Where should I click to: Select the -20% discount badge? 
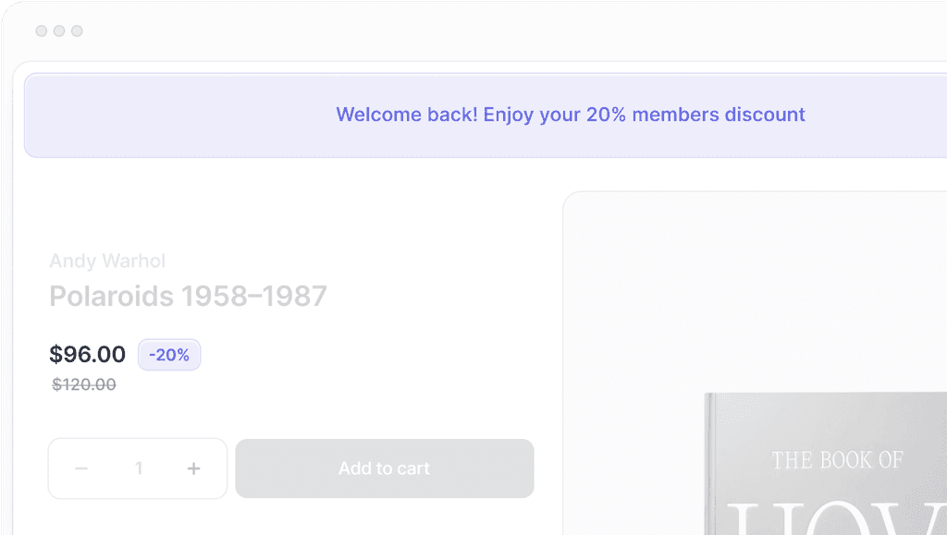[169, 355]
